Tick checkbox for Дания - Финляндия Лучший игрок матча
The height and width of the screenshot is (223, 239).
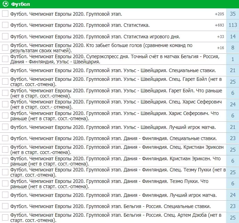[5, 195]
